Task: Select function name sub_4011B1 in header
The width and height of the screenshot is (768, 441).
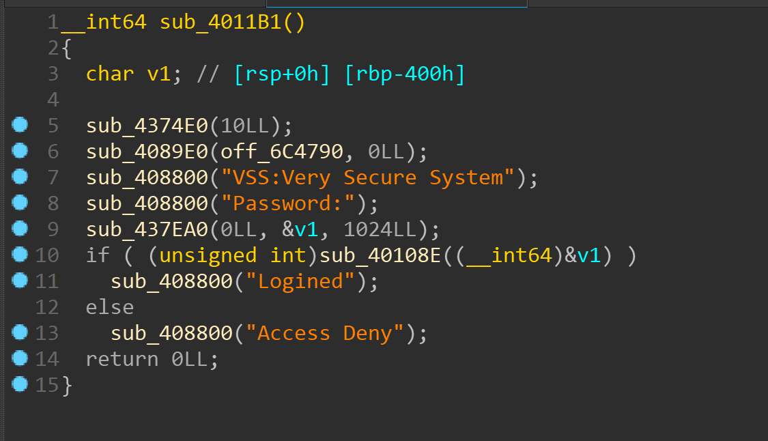Action: coord(221,22)
